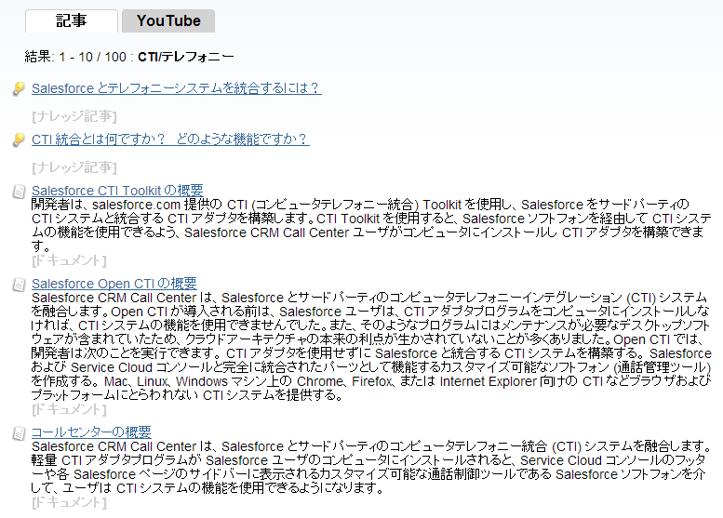Click document icon beside Salesforce Open CTI の概要
This screenshot has height=518, width=723.
pos(19,285)
